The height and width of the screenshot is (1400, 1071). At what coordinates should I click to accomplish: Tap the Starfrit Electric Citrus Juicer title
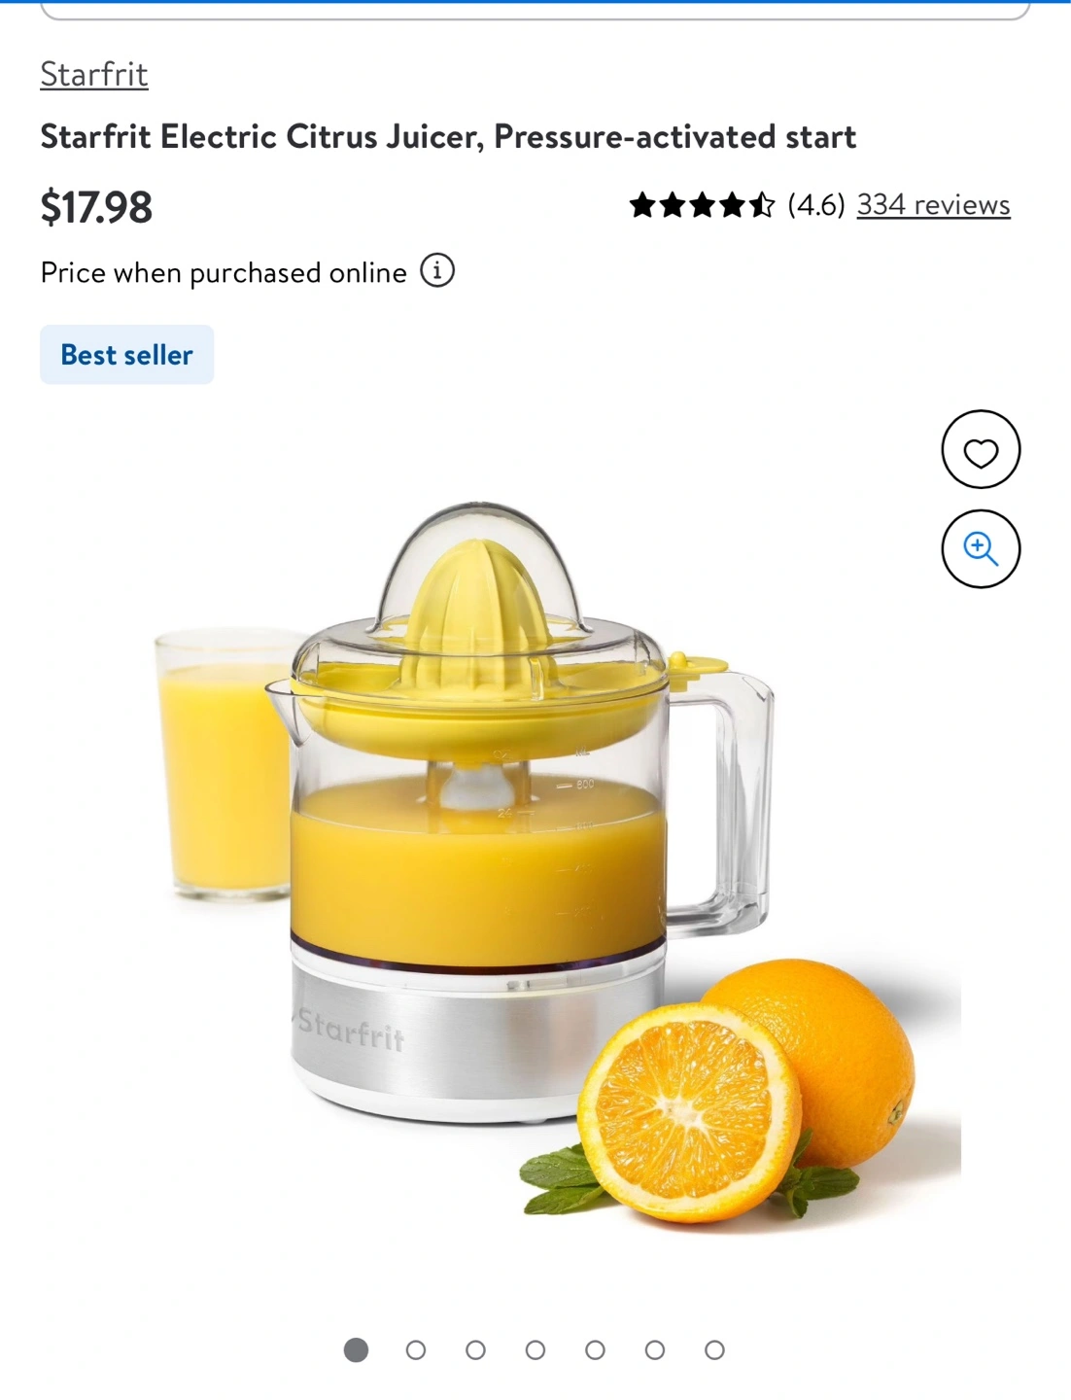pyautogui.click(x=448, y=137)
